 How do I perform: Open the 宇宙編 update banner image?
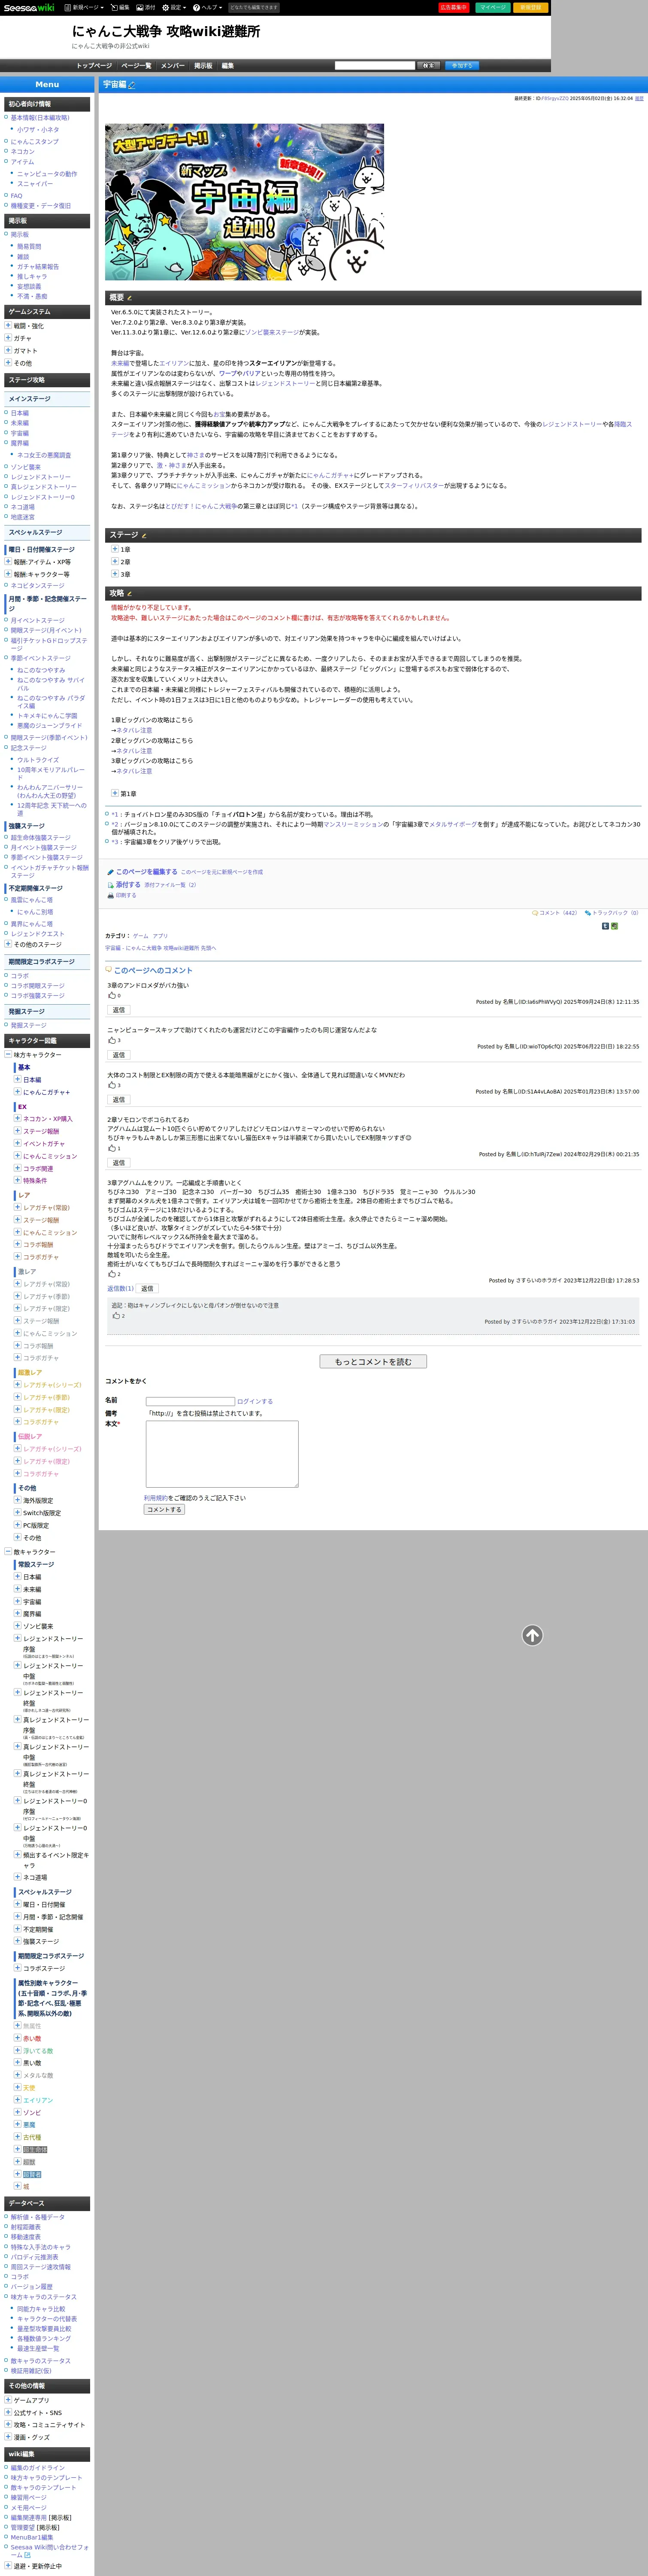coord(244,202)
